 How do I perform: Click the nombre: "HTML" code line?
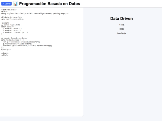13,29
